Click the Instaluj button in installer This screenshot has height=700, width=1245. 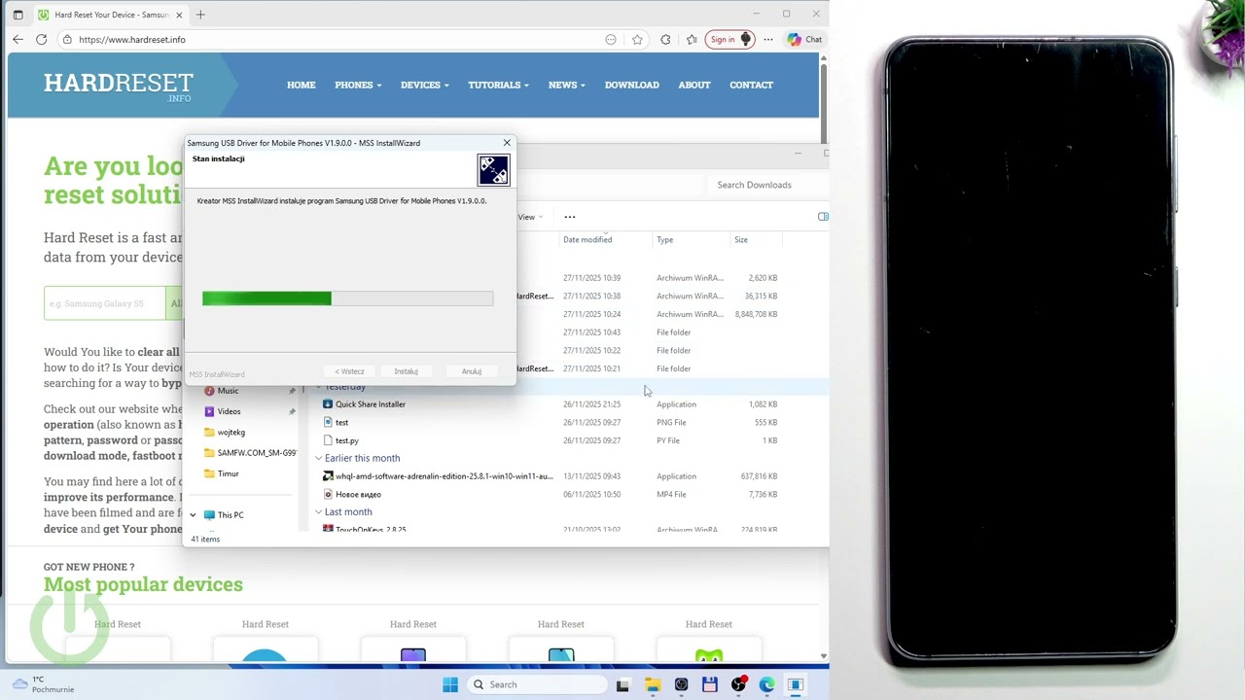tap(406, 371)
